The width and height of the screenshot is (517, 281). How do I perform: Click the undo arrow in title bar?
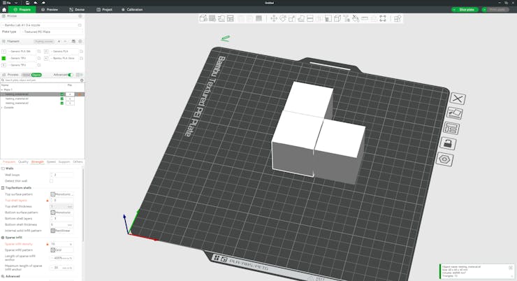coord(35,3)
